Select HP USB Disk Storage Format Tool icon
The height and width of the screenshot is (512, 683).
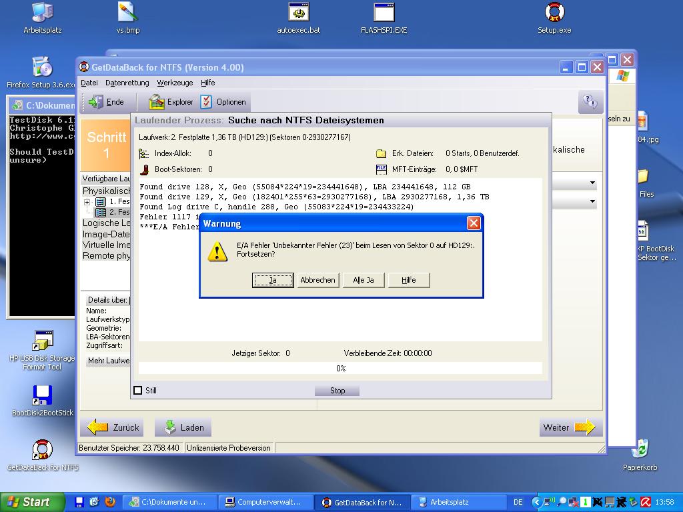pyautogui.click(x=42, y=351)
